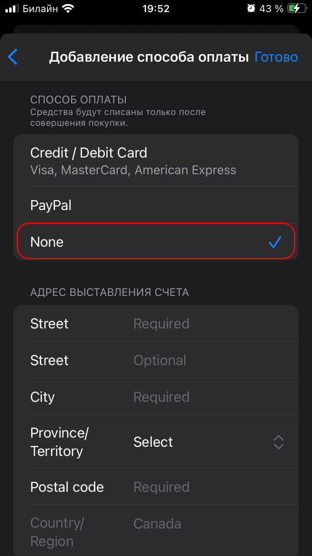The height and width of the screenshot is (556, 312).
Task: Tap the blue checkmark next to None
Action: [275, 242]
